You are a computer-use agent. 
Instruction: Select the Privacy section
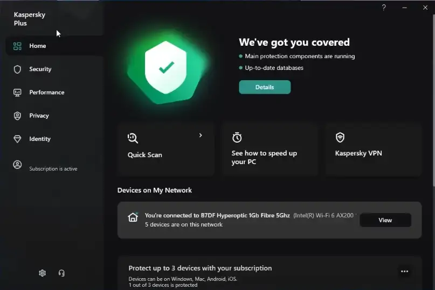[39, 116]
